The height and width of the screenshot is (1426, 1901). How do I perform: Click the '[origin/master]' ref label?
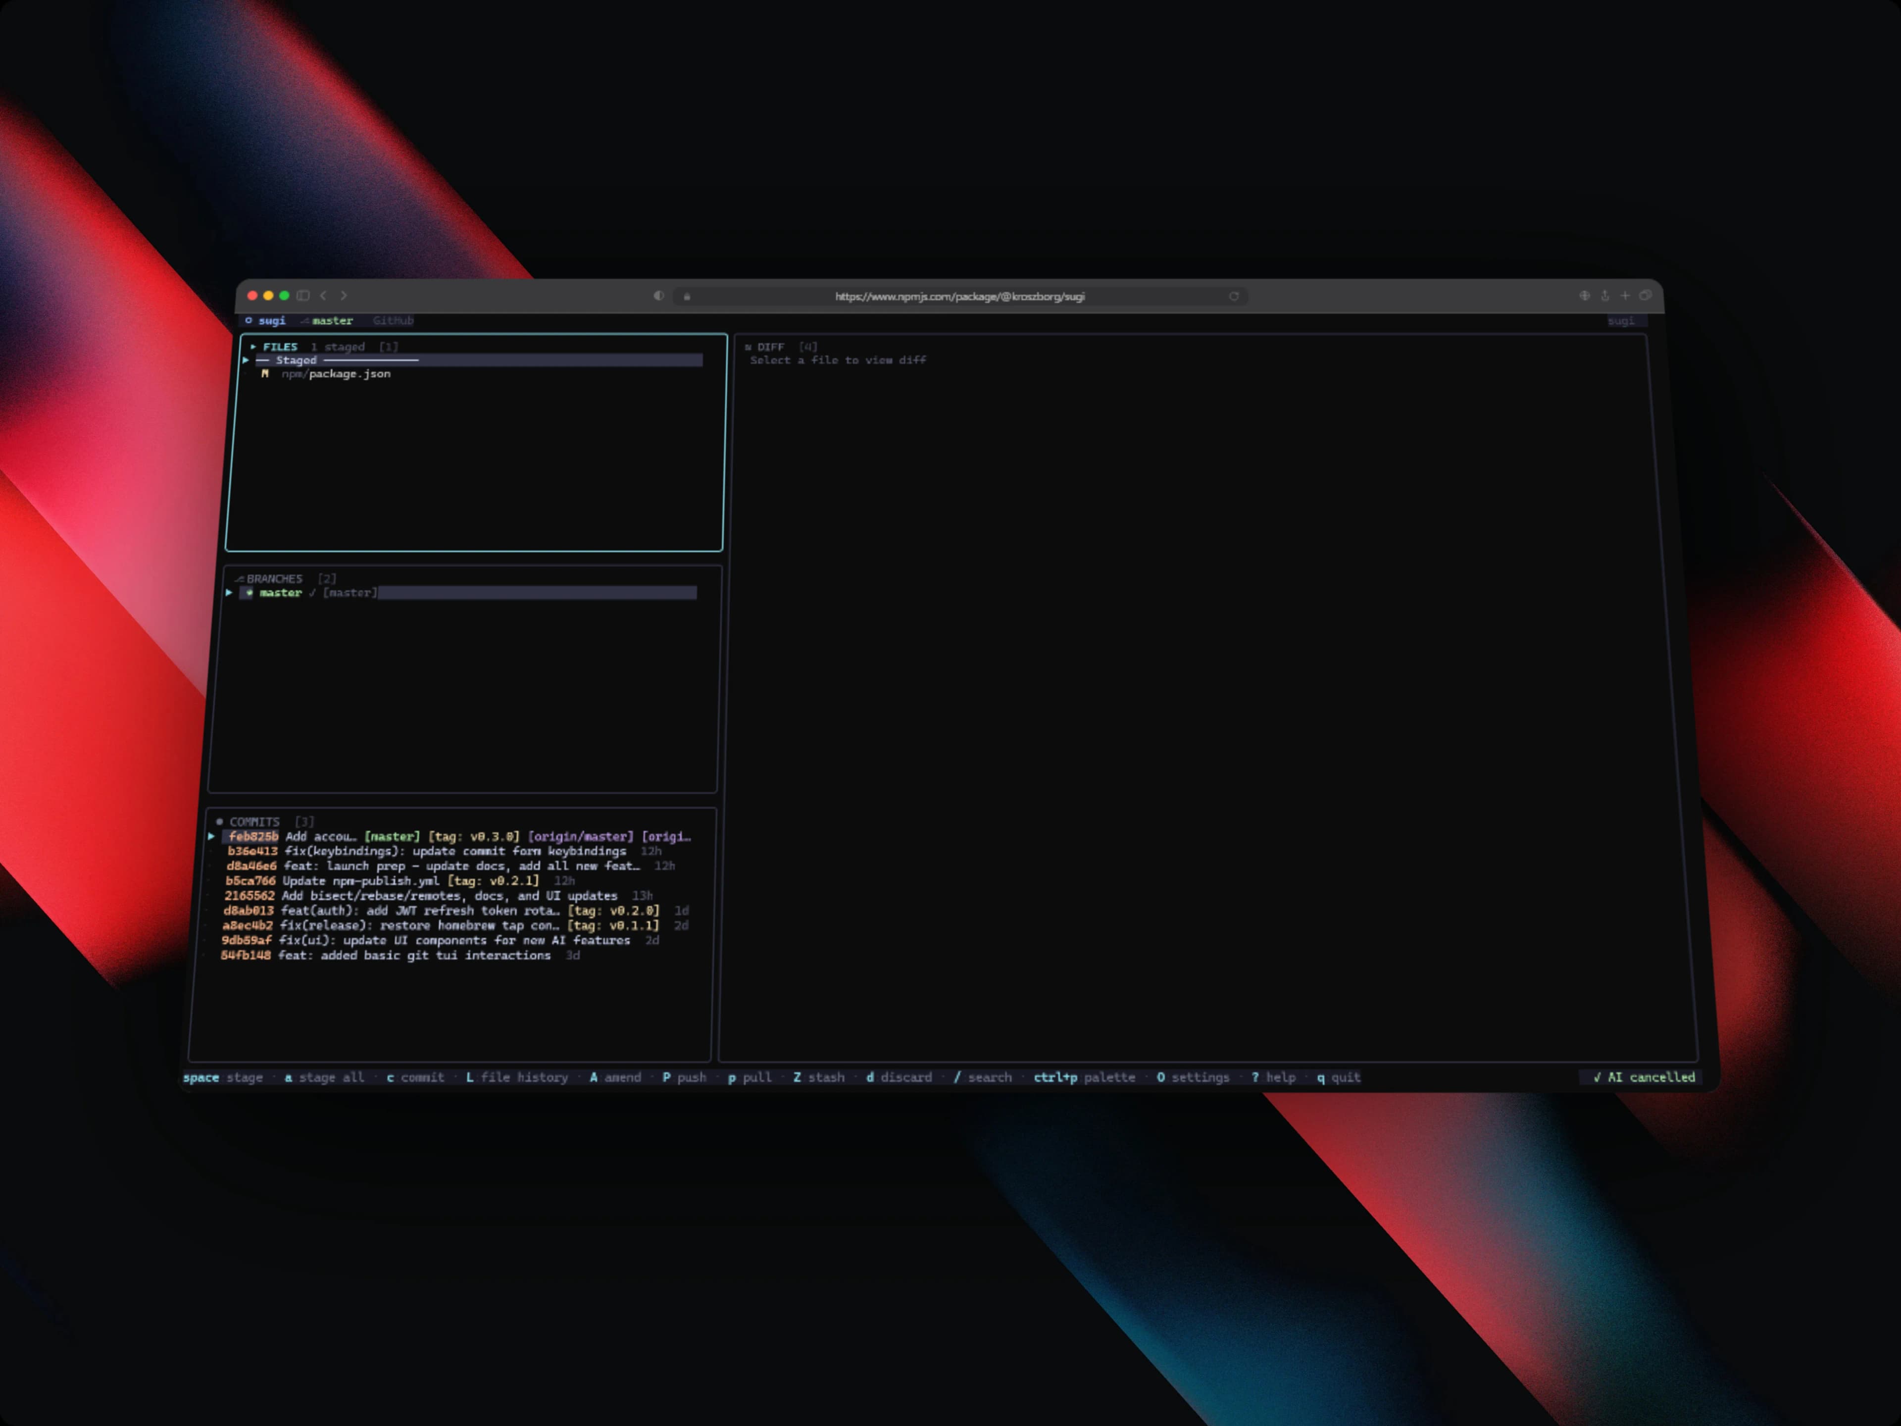click(581, 836)
